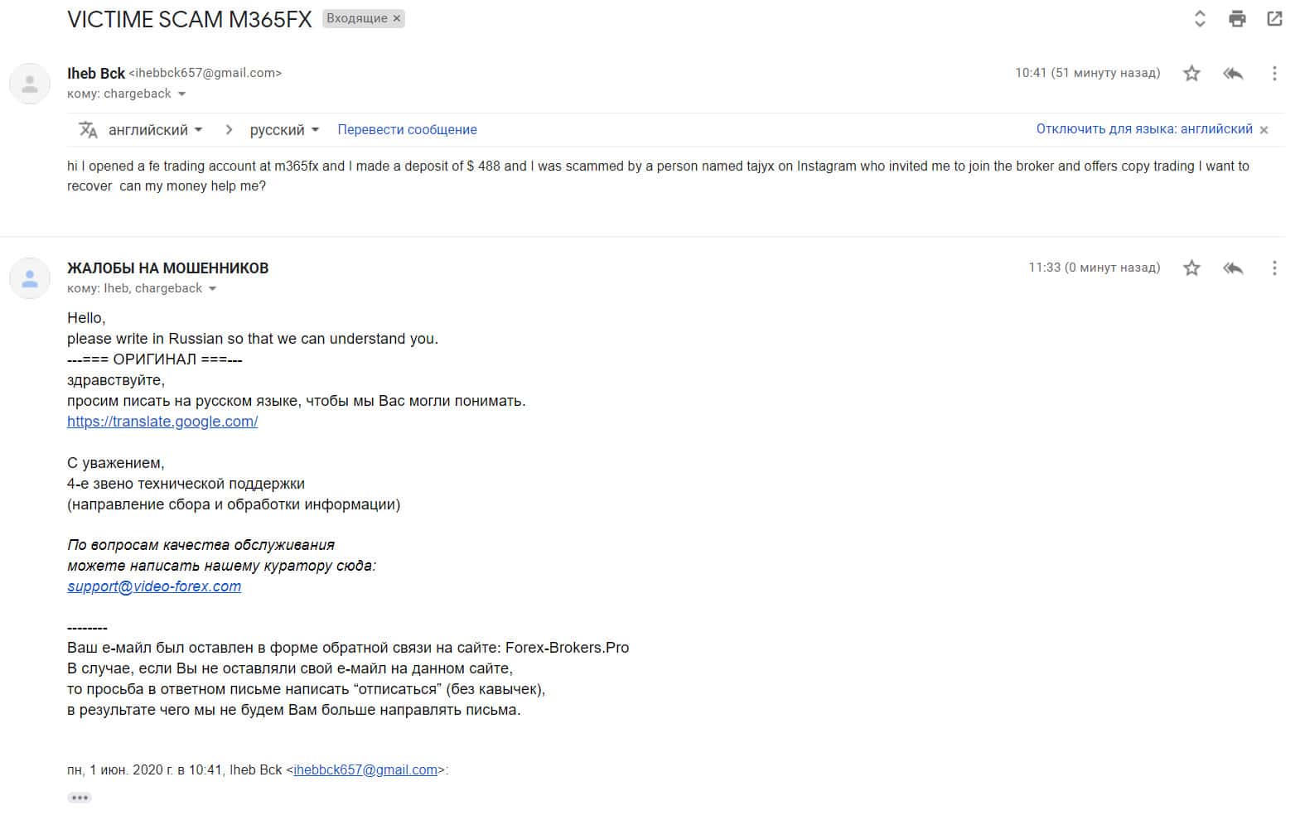Viewport: 1300px width, 820px height.
Task: Expand recipient details for the first message
Action: point(182,94)
